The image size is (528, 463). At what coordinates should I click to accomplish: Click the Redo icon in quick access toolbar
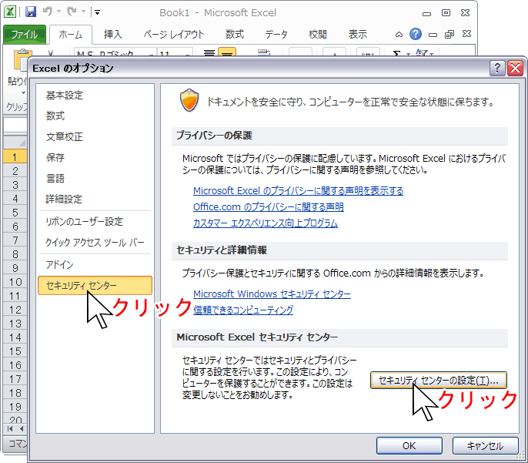click(x=72, y=12)
